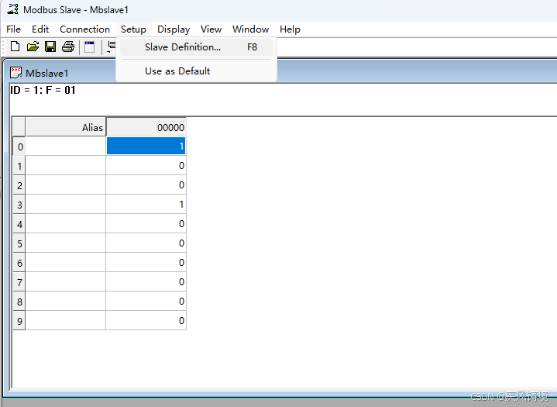The height and width of the screenshot is (407, 557).
Task: Click the Alias cell in row 7
Action: (x=66, y=282)
